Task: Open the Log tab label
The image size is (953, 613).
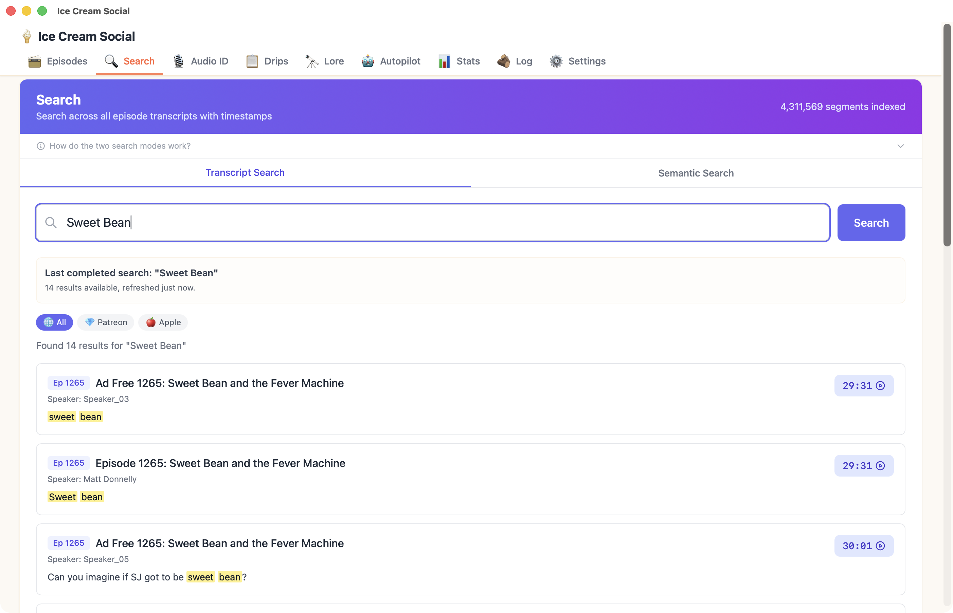Action: point(524,61)
